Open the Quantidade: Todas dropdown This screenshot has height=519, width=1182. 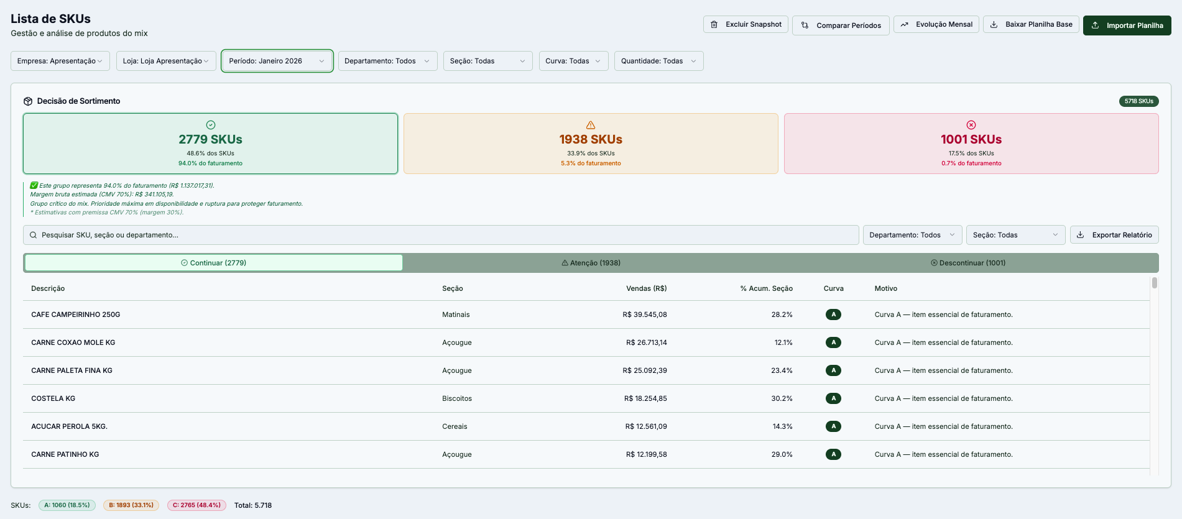coord(658,61)
